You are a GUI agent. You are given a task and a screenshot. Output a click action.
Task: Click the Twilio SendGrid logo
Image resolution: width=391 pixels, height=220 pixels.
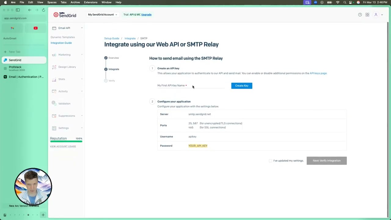click(x=65, y=15)
